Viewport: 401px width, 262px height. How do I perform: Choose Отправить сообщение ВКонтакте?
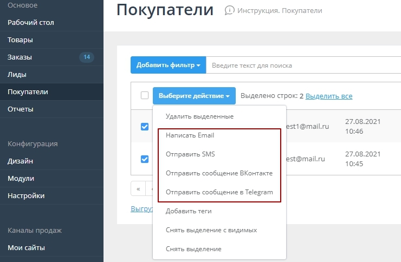click(x=219, y=173)
